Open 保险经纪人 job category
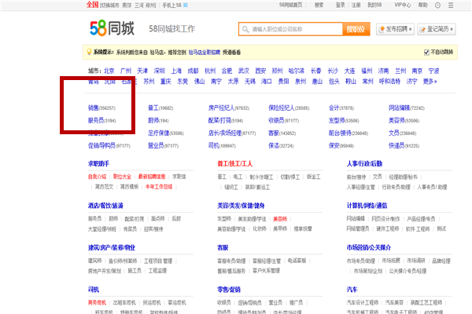Screen dimensions: 472x314 click(x=289, y=108)
